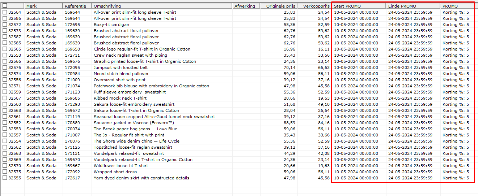The width and height of the screenshot is (478, 196).
Task: Click sale price 16,11
Action: click(x=324, y=49)
